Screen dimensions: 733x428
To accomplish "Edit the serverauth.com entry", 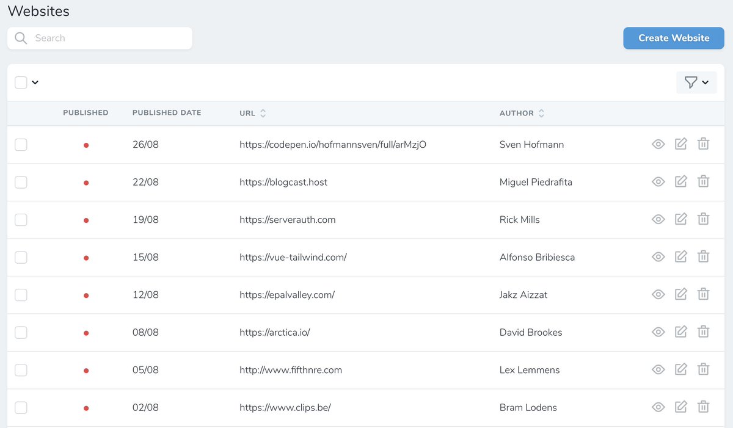I will point(681,219).
